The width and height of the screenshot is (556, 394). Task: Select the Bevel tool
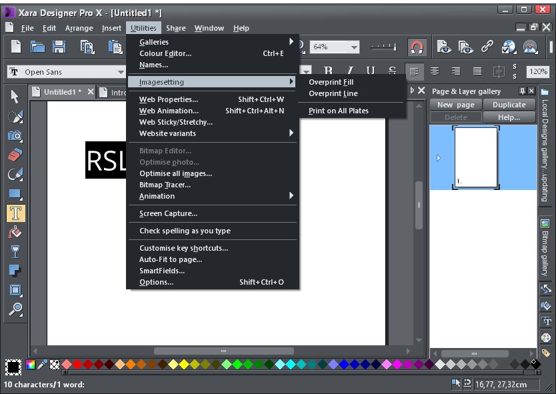tap(15, 291)
